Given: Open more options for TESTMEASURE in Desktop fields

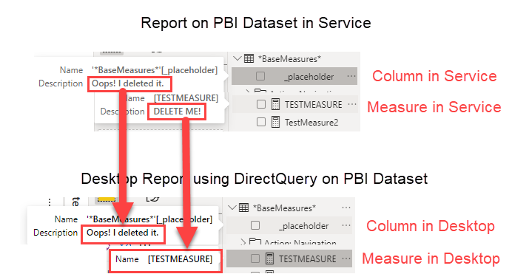Looking at the screenshot, I should point(346,258).
